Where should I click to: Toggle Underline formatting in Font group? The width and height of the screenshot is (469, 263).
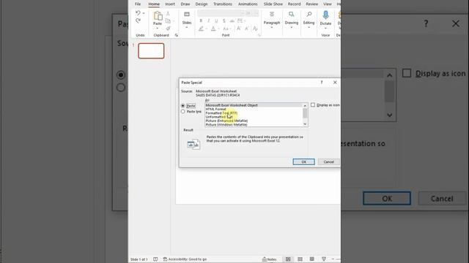tap(216, 21)
